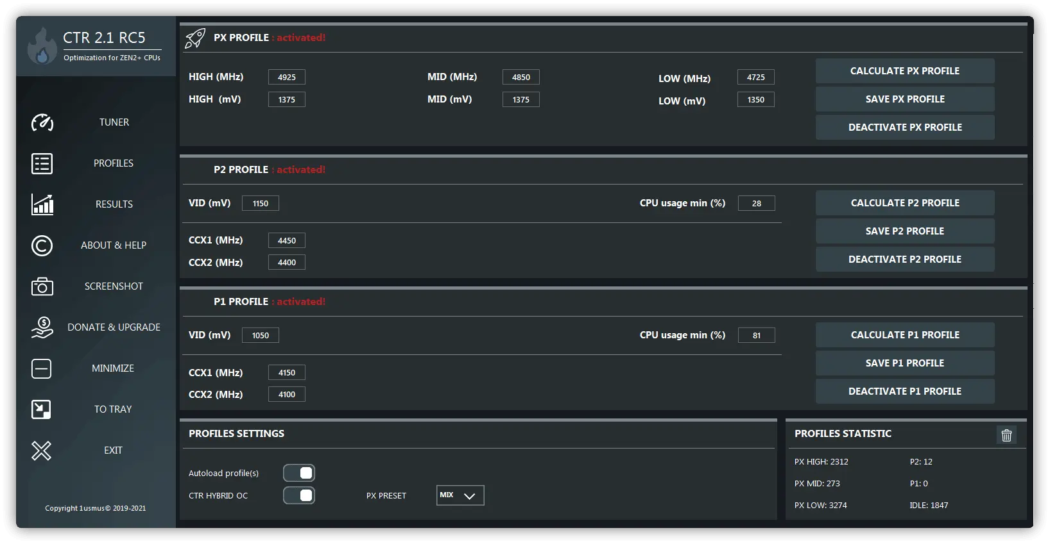Click the To Tray arrow icon
This screenshot has width=1050, height=544.
42,409
